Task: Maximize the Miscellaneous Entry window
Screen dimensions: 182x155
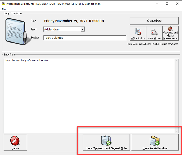Action: (x=167, y=4)
